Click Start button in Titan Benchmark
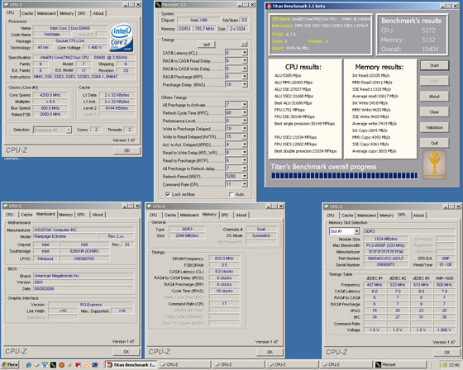Screen dimensions: 463x370 (434, 65)
